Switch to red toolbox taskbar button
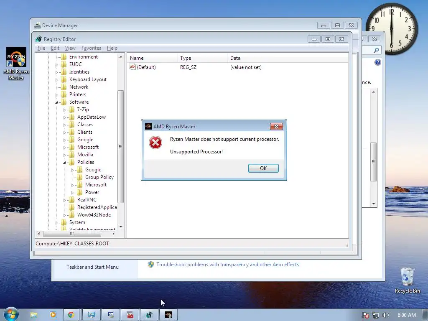This screenshot has width=428, height=321. click(x=130, y=315)
